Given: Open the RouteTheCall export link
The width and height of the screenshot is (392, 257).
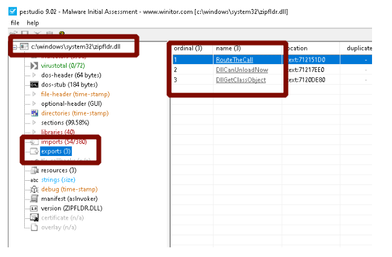Looking at the screenshot, I should click(235, 60).
